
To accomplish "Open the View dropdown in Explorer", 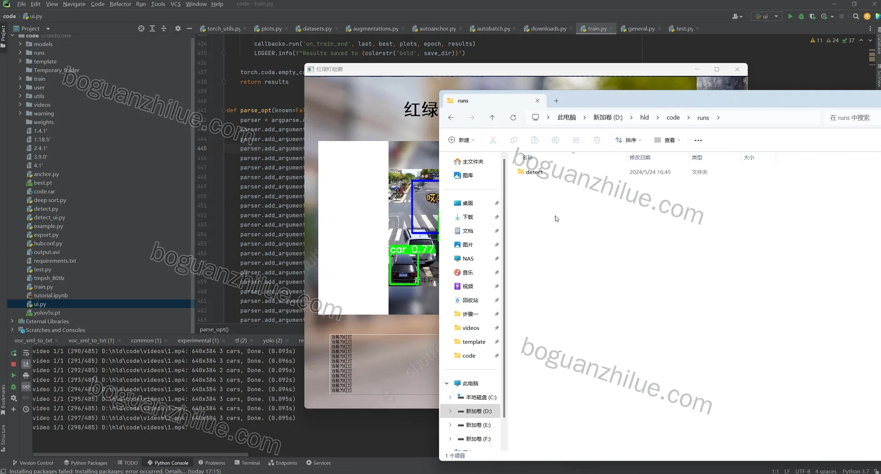I will coord(667,140).
